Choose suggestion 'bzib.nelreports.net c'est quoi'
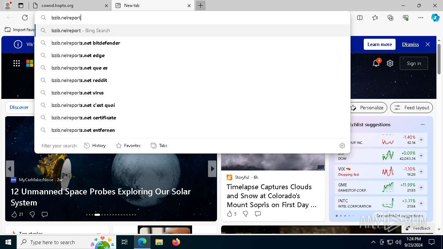Image resolution: width=443 pixels, height=249 pixels. [x=192, y=105]
